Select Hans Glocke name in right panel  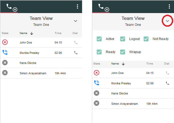point(120,93)
